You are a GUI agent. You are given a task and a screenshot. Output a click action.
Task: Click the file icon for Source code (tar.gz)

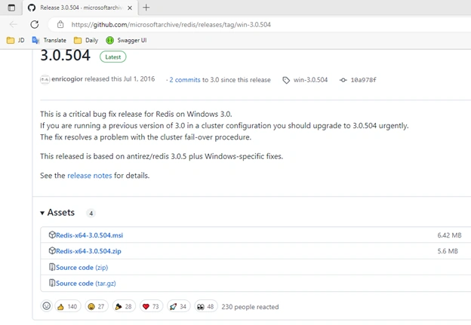pos(52,283)
